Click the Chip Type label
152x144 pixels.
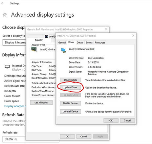[x=37, y=66]
